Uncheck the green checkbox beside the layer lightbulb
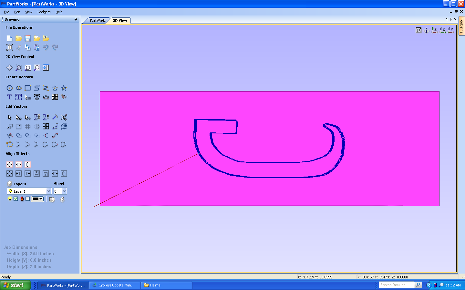 click(16, 199)
